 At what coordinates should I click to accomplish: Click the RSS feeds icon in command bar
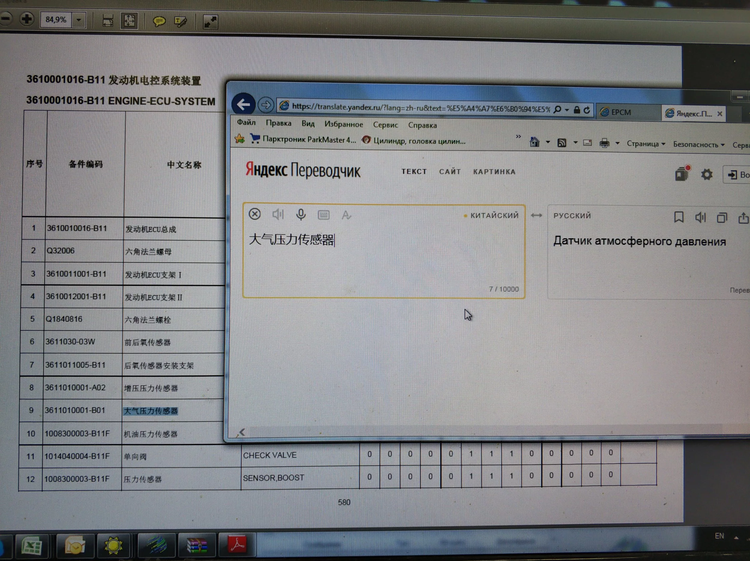[562, 143]
